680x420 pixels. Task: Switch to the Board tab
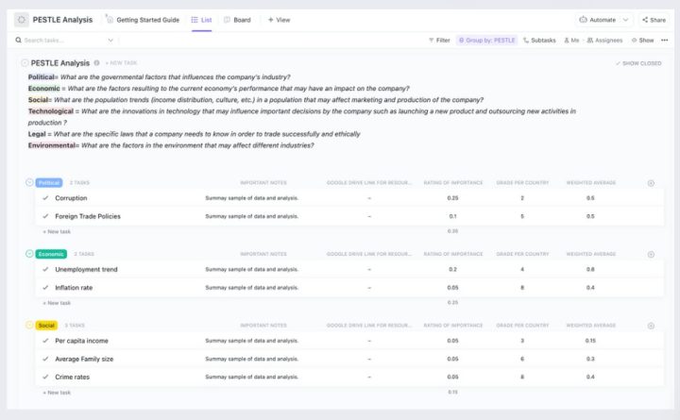tap(237, 19)
